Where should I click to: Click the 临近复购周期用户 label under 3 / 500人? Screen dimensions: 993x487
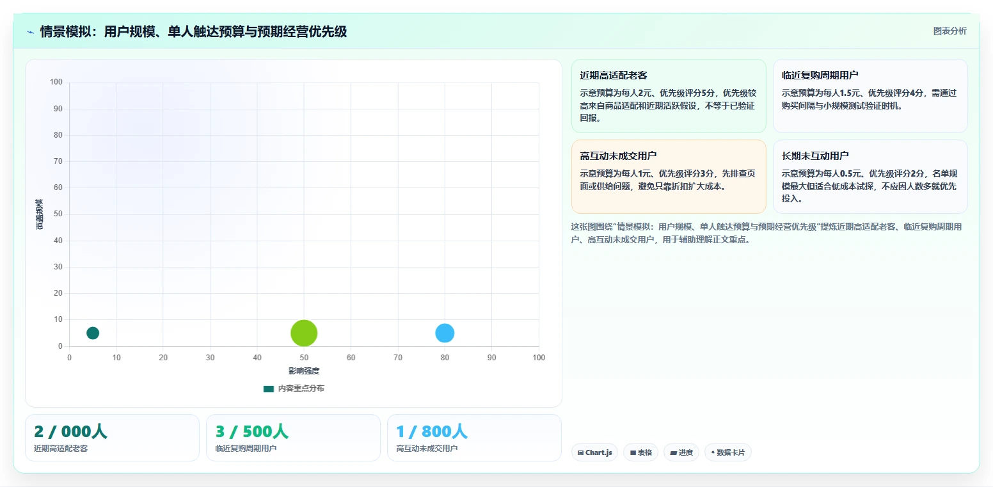point(246,449)
